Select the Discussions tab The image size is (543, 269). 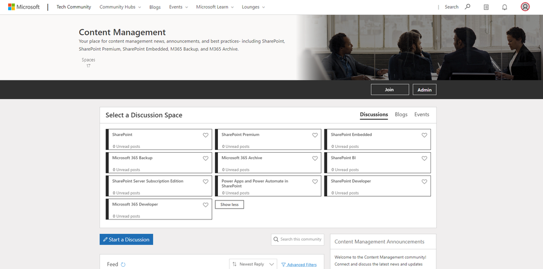click(373, 115)
